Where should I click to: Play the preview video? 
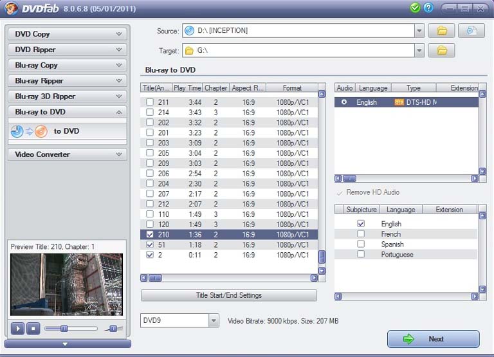click(x=17, y=329)
